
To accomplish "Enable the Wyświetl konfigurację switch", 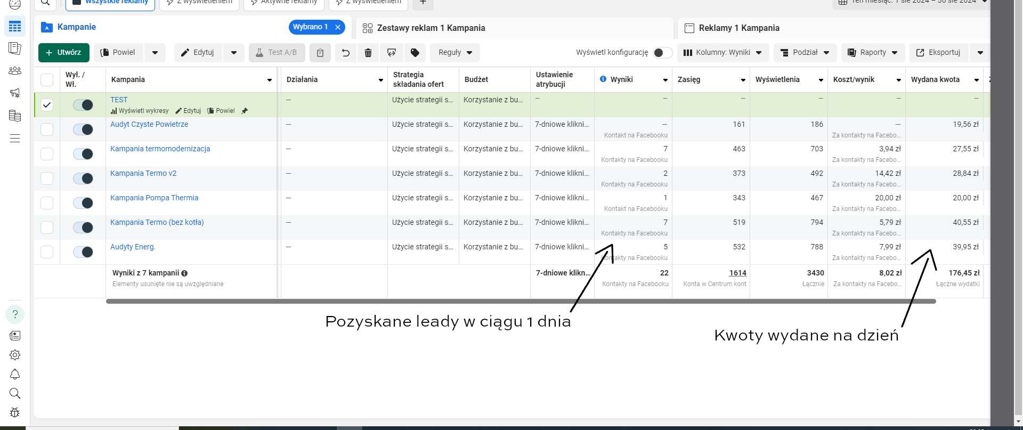I will tap(662, 53).
